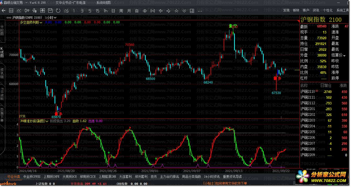351x187 pixels.
Task: Open the 系统工具 menu
Action: click(x=343, y=10)
